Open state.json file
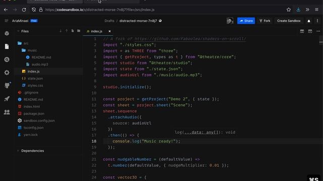This screenshot has height=181, width=323. coord(35,78)
